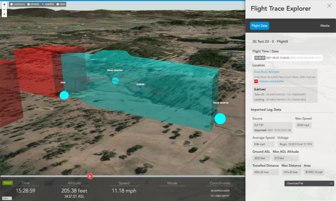Open the Download File dropdown

[x=309, y=183]
